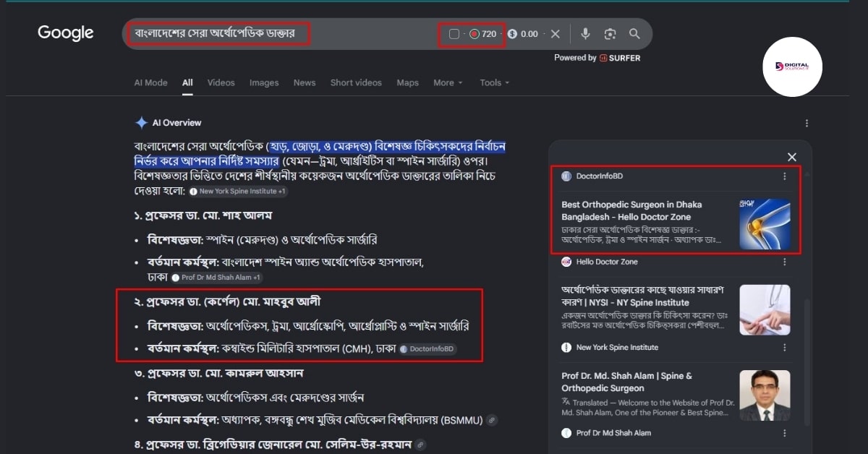
Task: Click the link icon after BSMMU
Action: (492, 420)
